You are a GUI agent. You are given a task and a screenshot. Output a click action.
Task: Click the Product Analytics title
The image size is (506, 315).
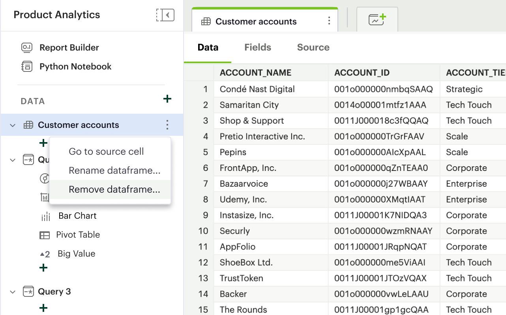pos(57,15)
